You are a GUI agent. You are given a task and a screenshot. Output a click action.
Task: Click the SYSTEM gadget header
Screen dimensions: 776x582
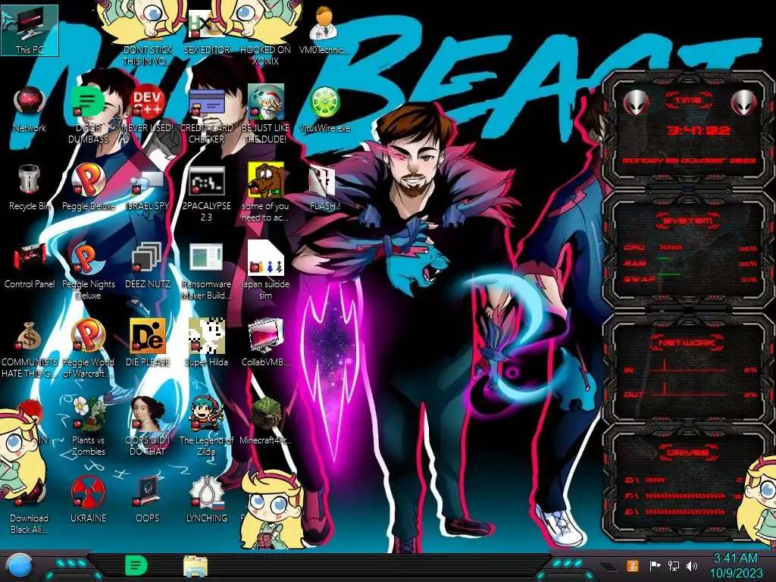point(688,221)
